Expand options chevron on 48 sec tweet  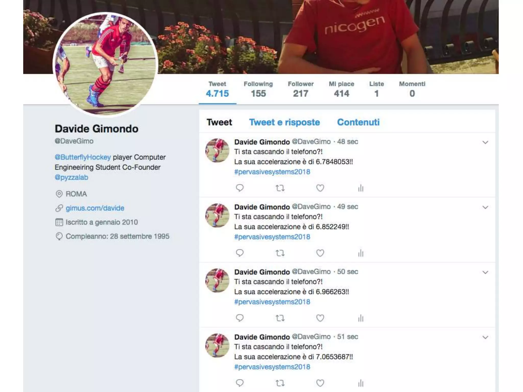[485, 142]
